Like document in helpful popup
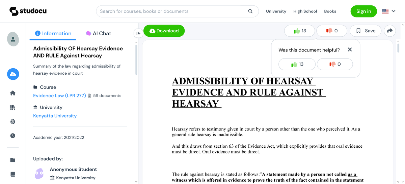This screenshot has width=405, height=184. tap(297, 64)
